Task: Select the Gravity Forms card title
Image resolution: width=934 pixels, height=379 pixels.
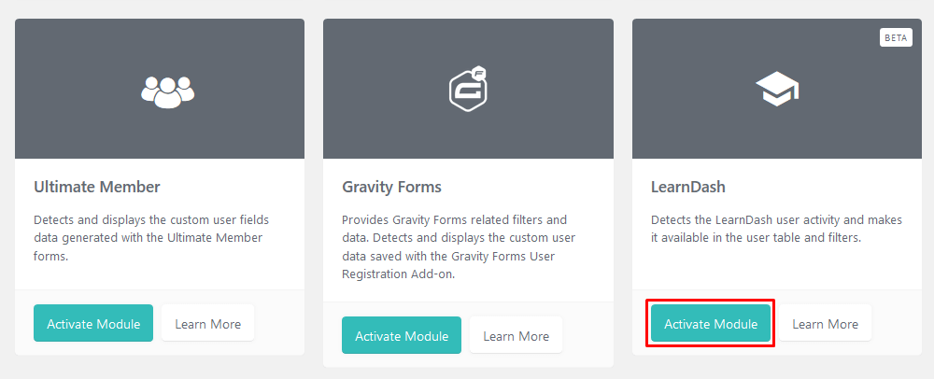Action: pyautogui.click(x=392, y=188)
